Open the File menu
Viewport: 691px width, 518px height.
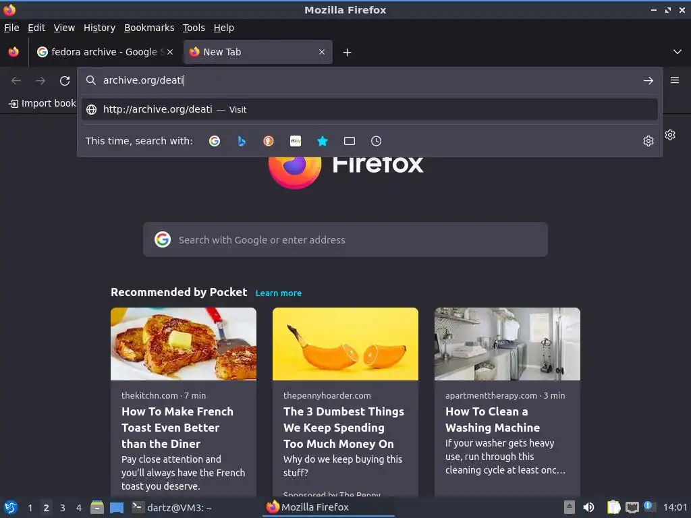point(12,28)
